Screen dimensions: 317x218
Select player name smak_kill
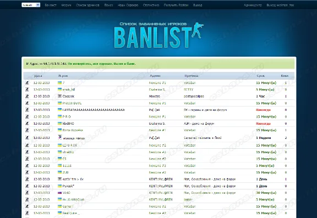click(69, 90)
